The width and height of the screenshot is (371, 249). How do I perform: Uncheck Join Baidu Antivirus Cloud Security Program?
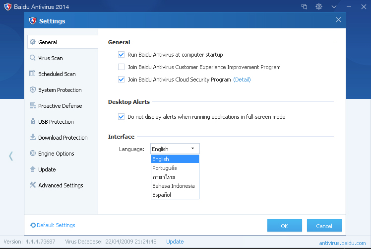coord(121,80)
